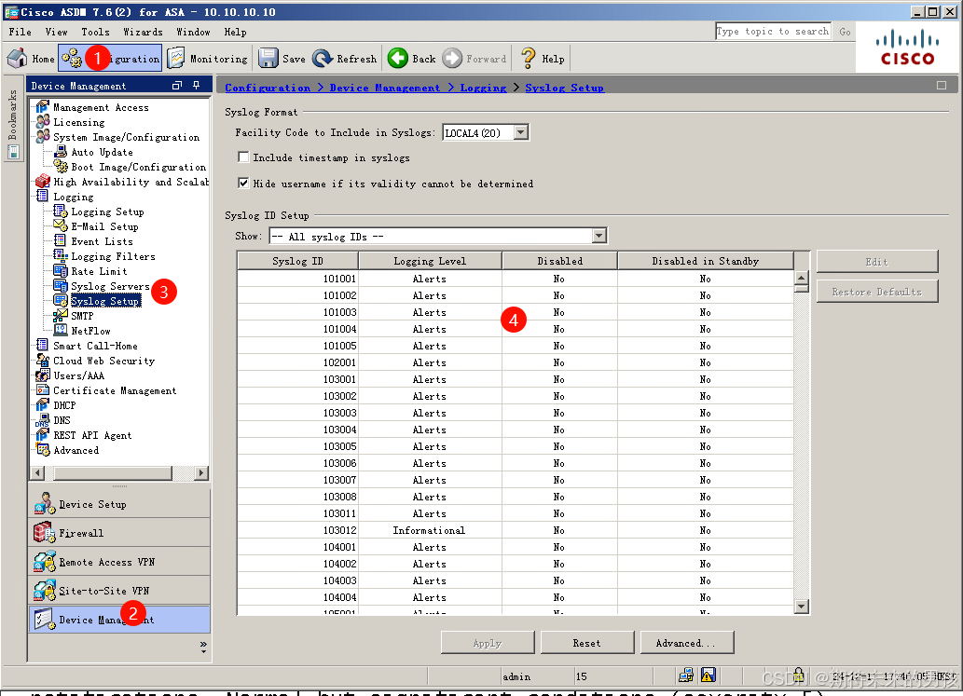Click the tree horizontal scroll right arrow
This screenshot has height=696, width=963.
(200, 472)
